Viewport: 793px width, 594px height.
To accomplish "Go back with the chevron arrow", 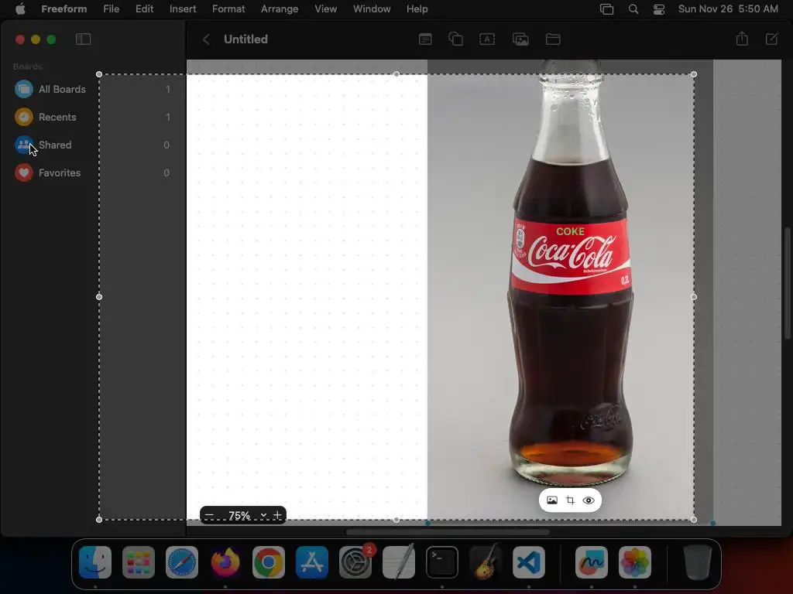I will [206, 39].
